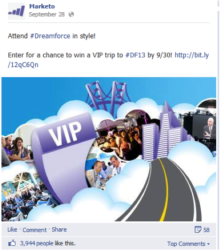The width and height of the screenshot is (220, 250).
Task: Click the public globe privacy icon
Action: point(71,15)
